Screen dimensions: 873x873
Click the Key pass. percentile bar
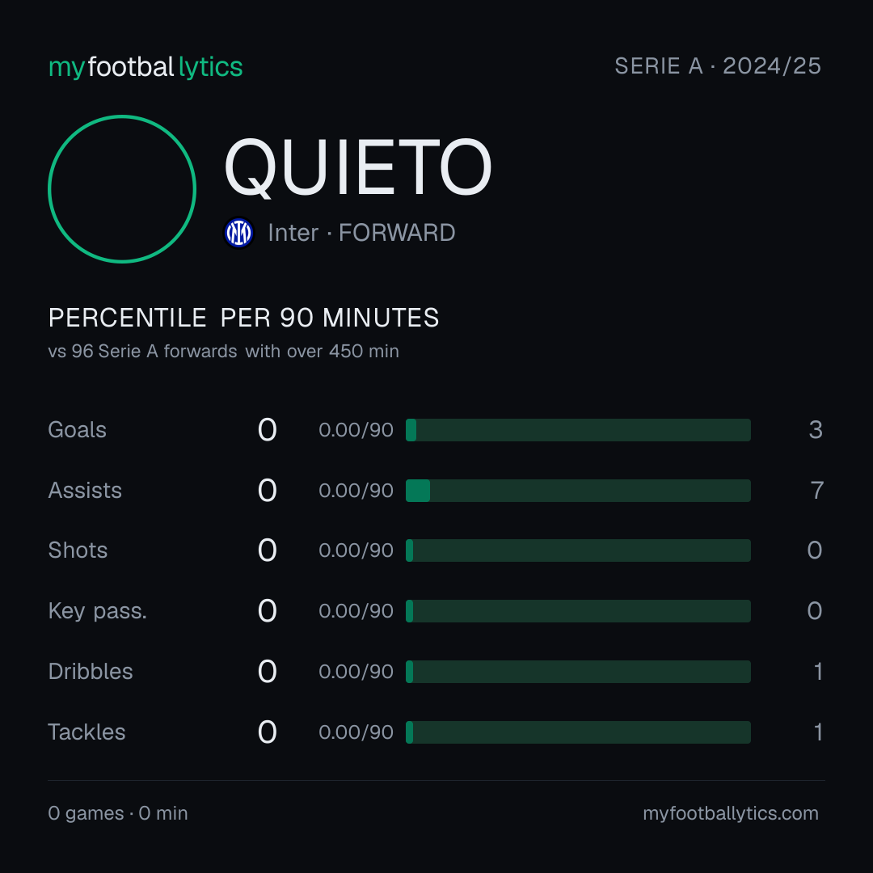tap(578, 611)
